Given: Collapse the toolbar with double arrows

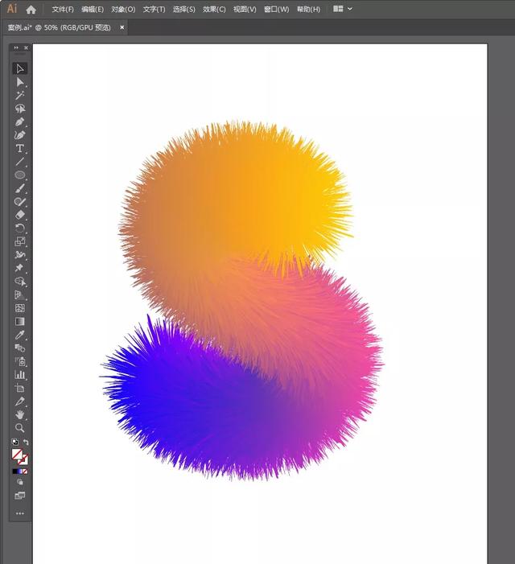Looking at the screenshot, I should click(16, 47).
